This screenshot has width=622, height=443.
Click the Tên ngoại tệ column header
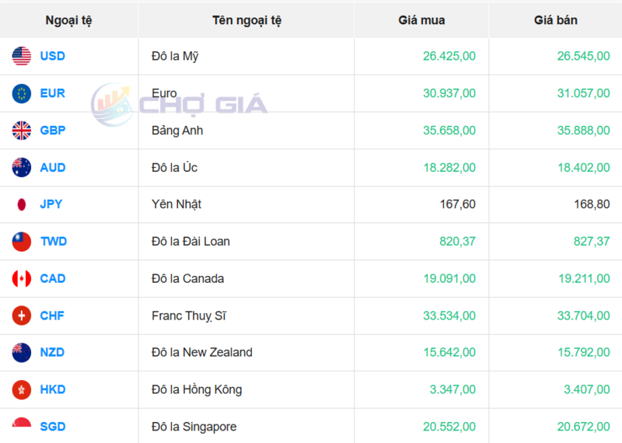point(246,20)
